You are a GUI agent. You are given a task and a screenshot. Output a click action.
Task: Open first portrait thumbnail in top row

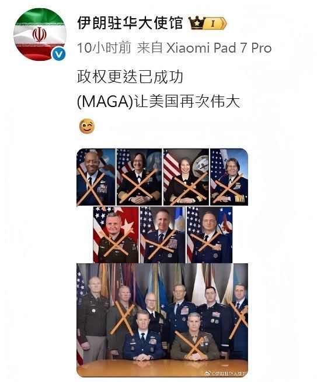click(x=96, y=177)
